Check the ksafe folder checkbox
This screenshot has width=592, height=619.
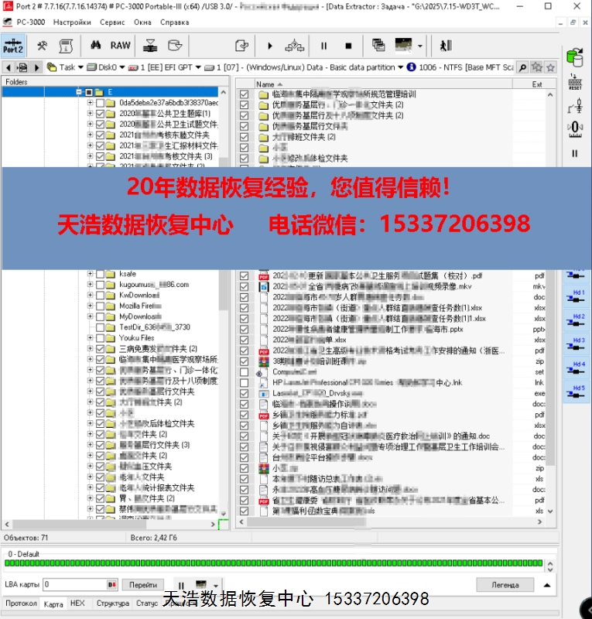pyautogui.click(x=100, y=274)
